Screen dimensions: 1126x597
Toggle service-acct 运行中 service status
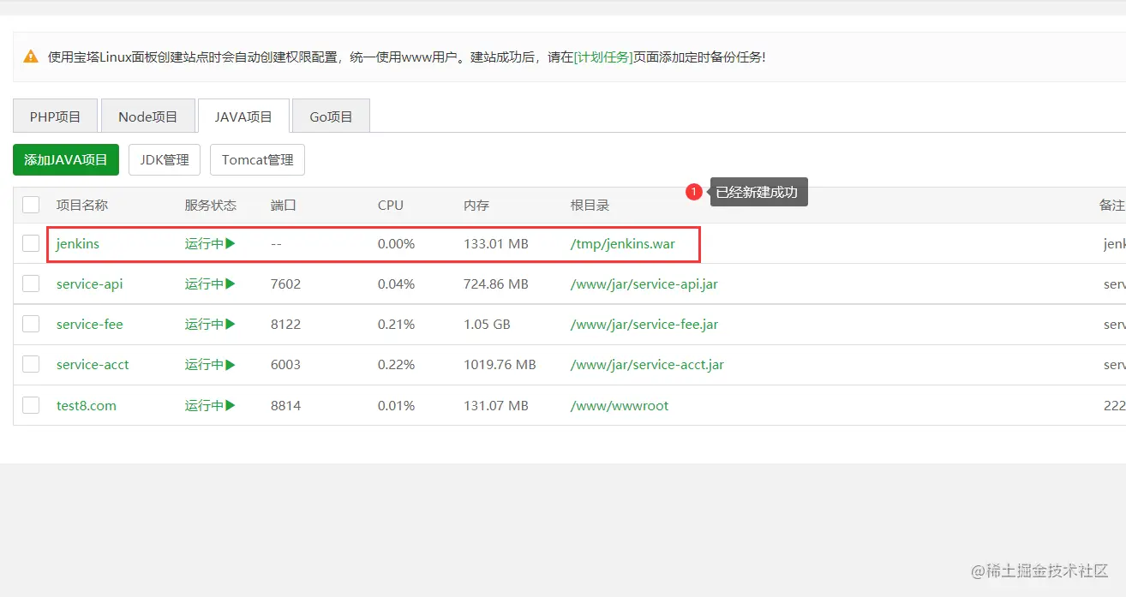210,364
